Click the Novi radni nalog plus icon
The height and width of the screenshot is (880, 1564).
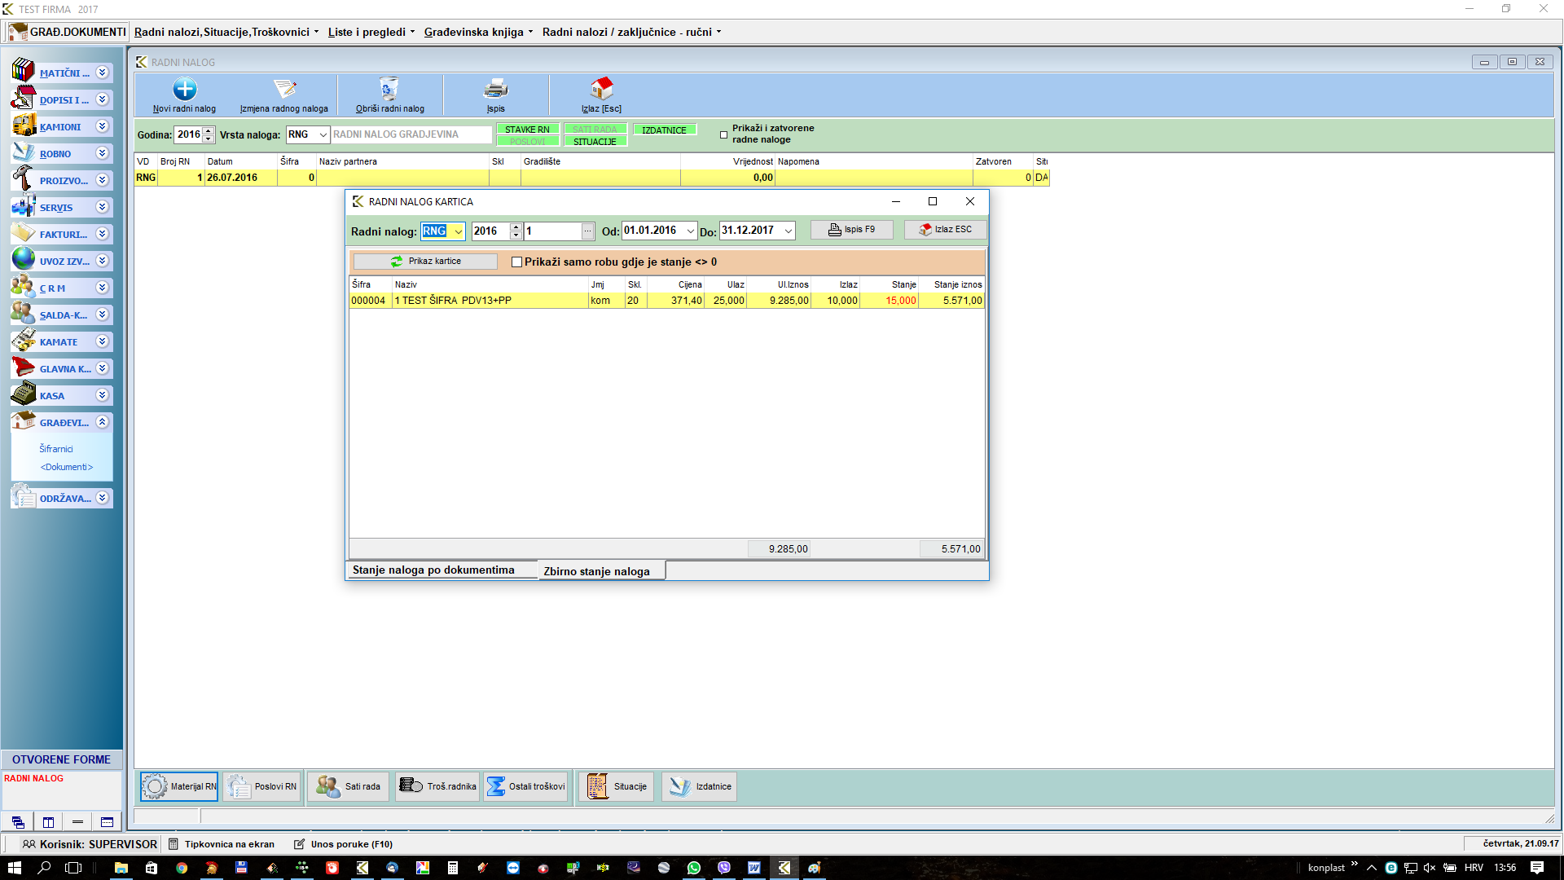coord(185,89)
